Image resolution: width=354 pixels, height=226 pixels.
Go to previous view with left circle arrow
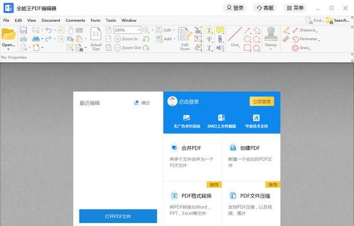point(61,30)
